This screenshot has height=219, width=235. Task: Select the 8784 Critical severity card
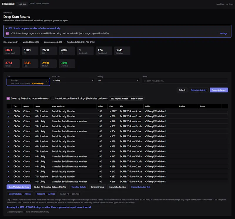[x=11, y=64]
